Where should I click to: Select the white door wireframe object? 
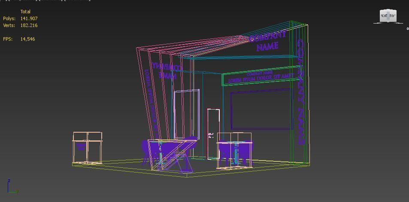pyautogui.click(x=213, y=134)
